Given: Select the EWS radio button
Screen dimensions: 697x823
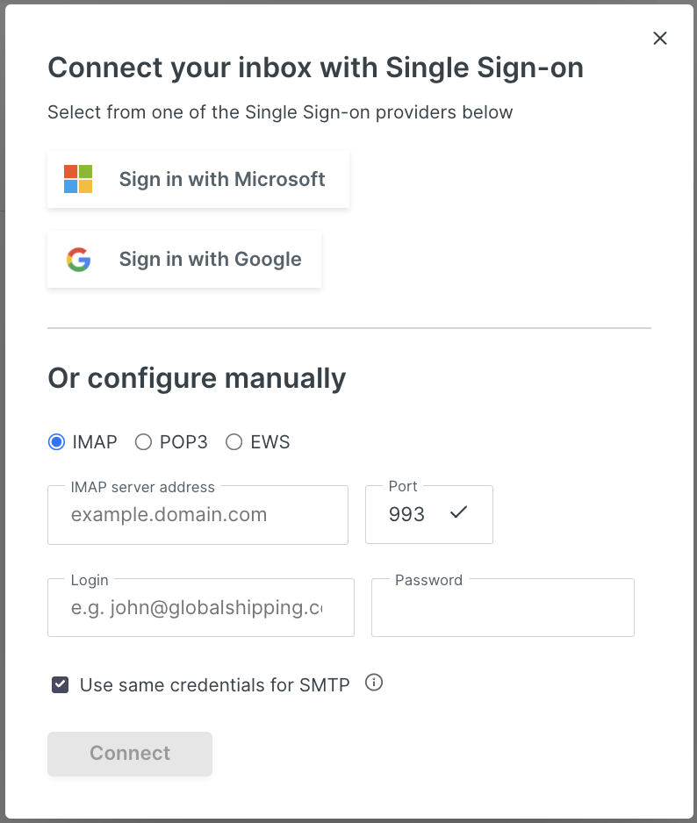Looking at the screenshot, I should [x=234, y=442].
